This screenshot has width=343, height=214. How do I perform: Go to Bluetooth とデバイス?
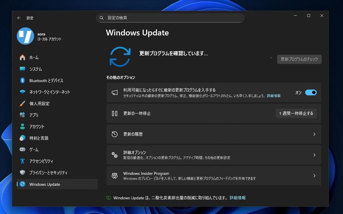pos(57,80)
